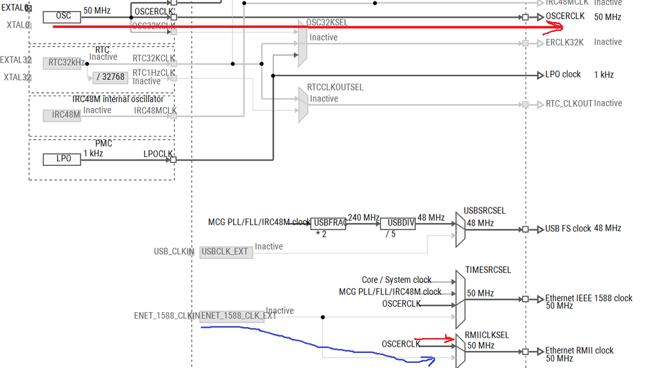649x368 pixels.
Task: Click the OSCERCLK output label at right
Action: tap(565, 16)
